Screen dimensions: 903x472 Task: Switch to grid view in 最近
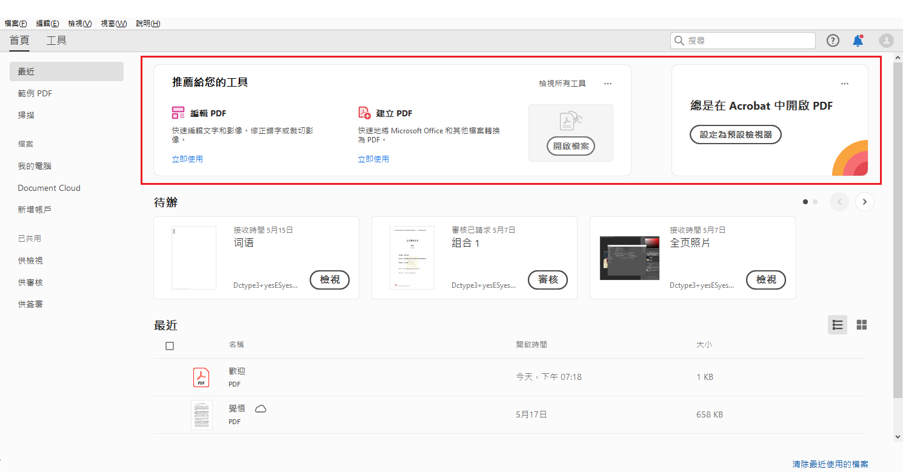pyautogui.click(x=861, y=325)
